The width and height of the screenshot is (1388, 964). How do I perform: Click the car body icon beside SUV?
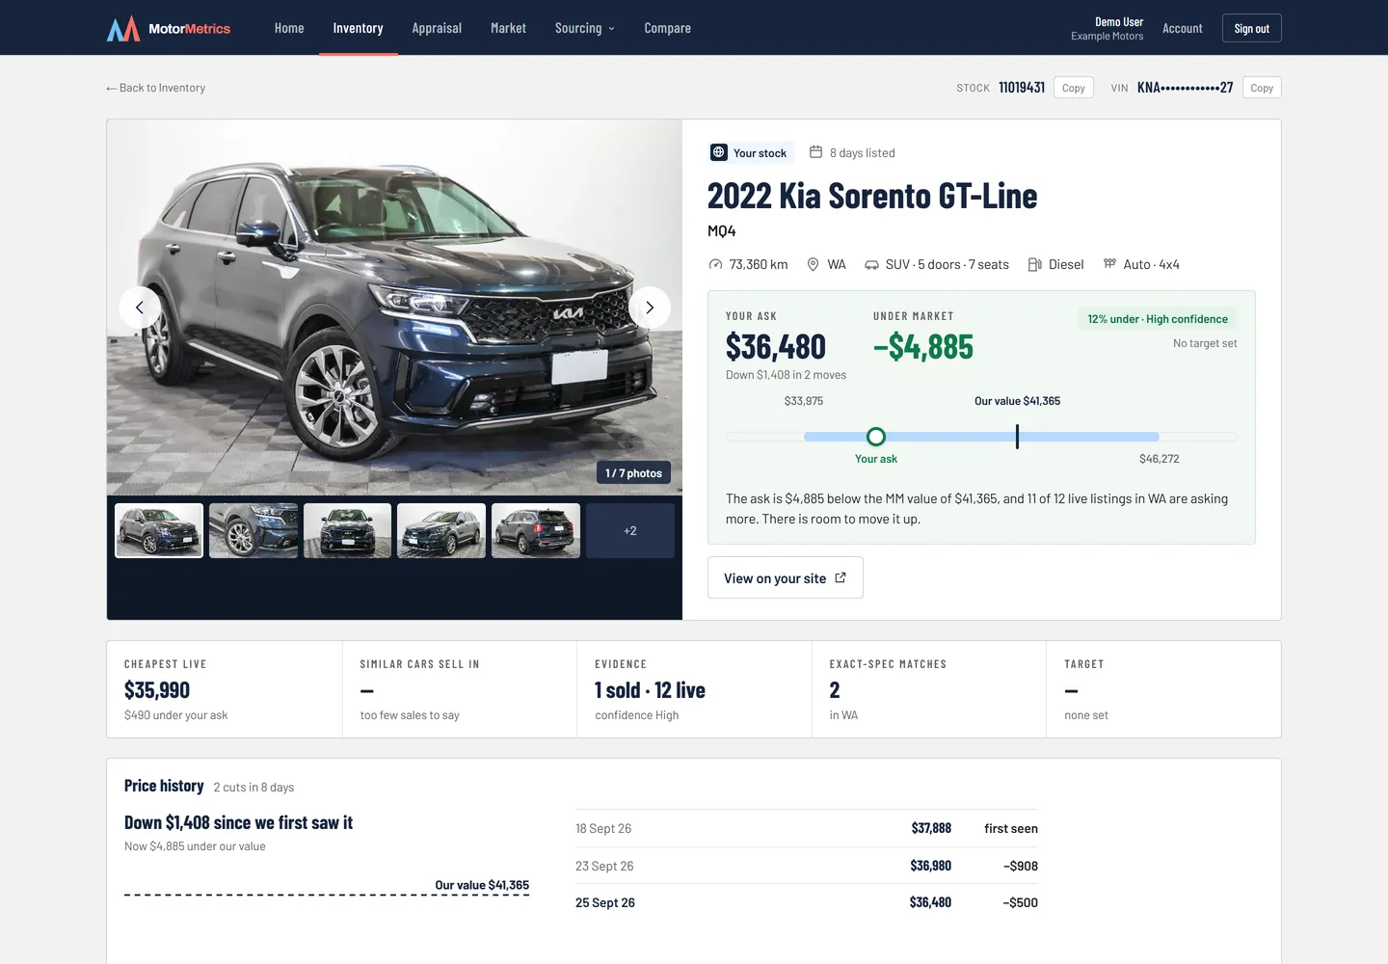[871, 264]
